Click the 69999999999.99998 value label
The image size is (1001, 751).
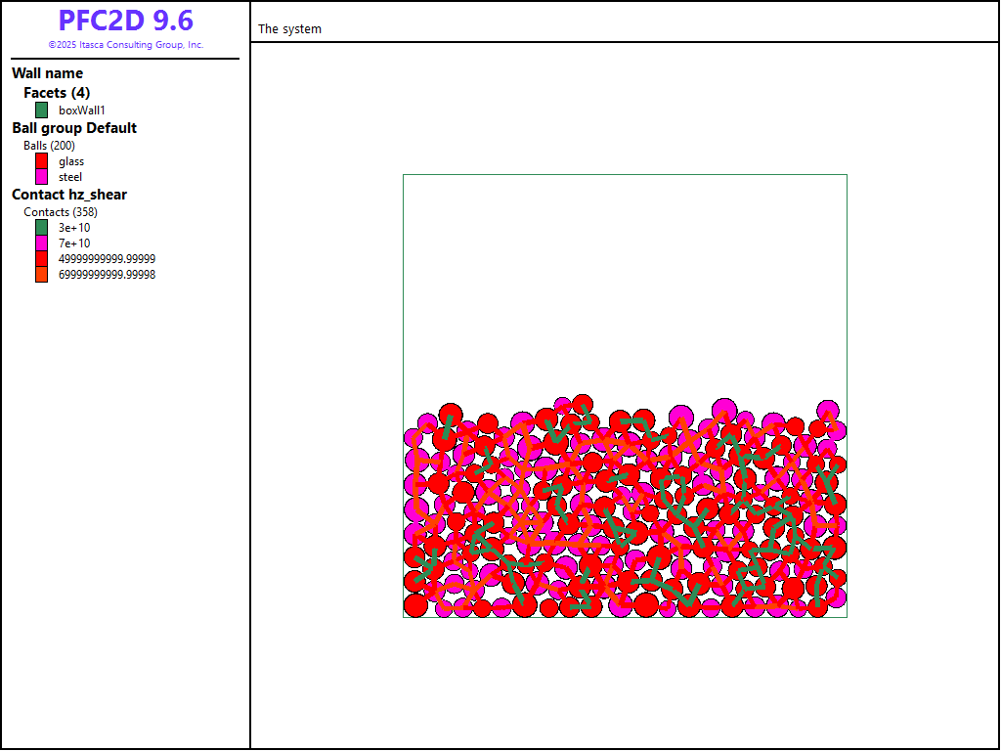[x=107, y=275]
